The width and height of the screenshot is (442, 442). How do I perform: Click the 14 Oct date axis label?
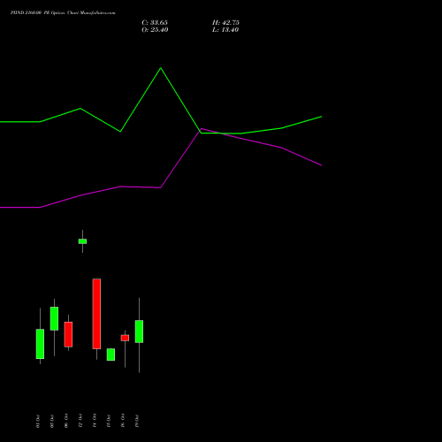coord(95,421)
